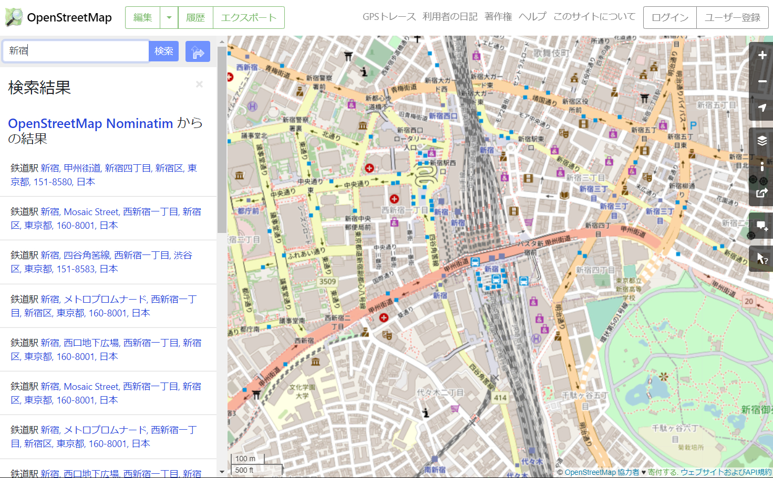
Task: Open the エクスポート export tab
Action: tap(249, 18)
